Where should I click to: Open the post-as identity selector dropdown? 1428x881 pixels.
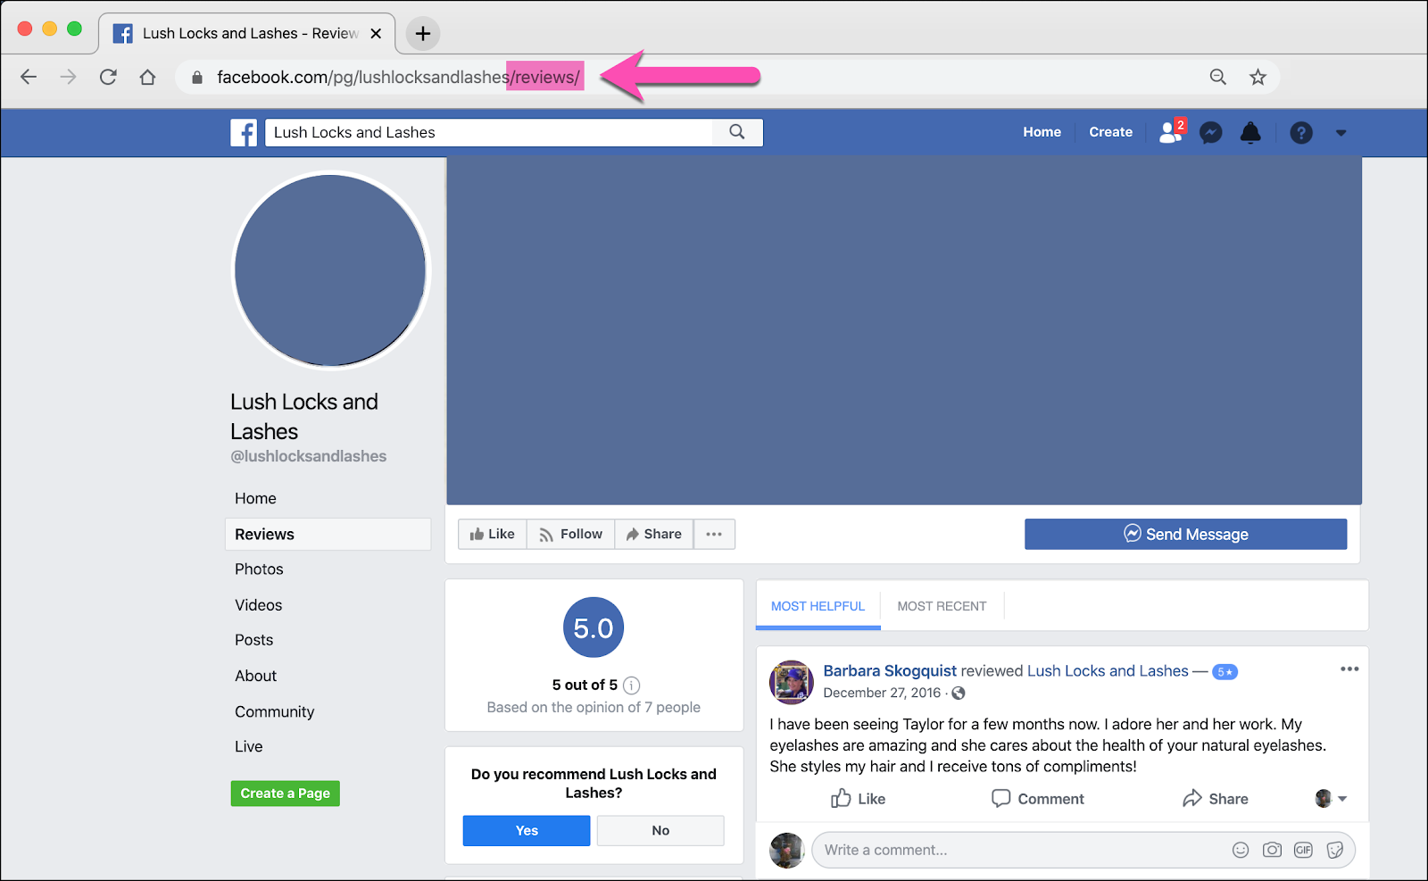pos(1332,799)
